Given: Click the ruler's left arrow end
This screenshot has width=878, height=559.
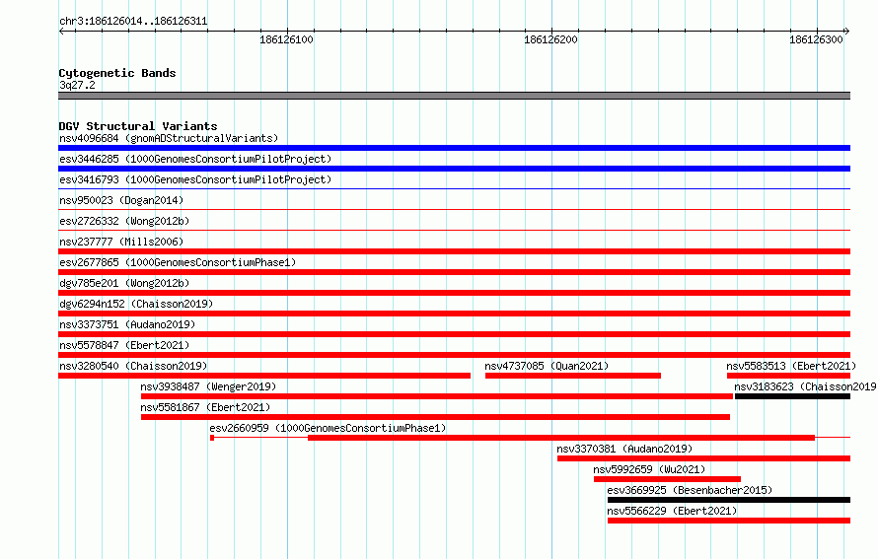Looking at the screenshot, I should (61, 32).
